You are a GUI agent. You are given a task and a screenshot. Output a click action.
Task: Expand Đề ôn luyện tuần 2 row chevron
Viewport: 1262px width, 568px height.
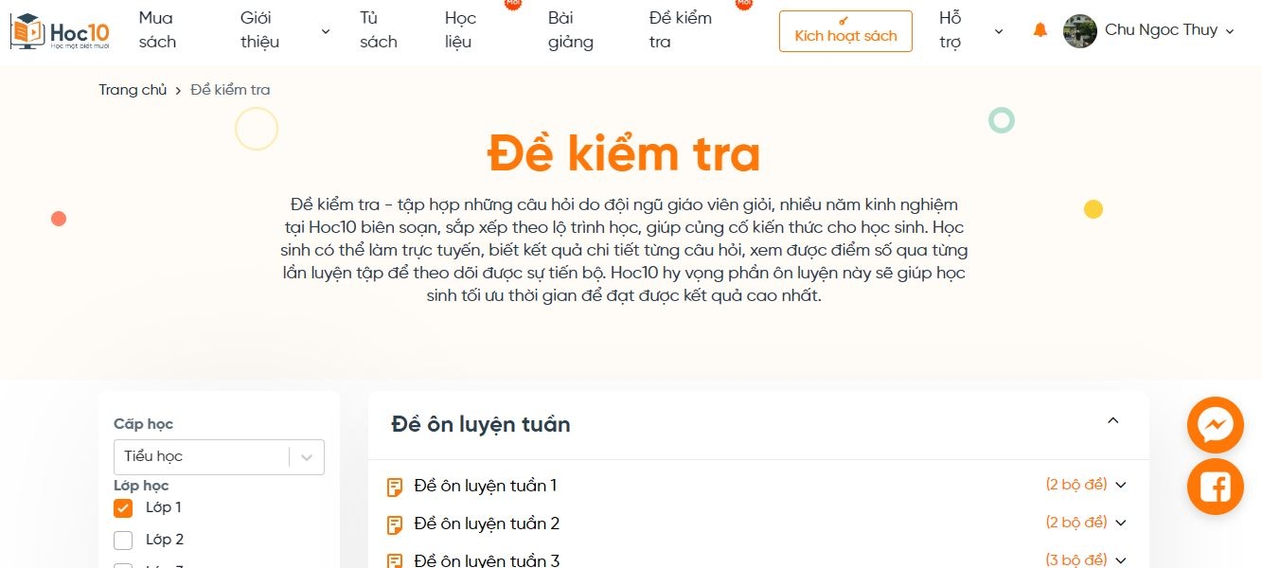[x=1121, y=523]
